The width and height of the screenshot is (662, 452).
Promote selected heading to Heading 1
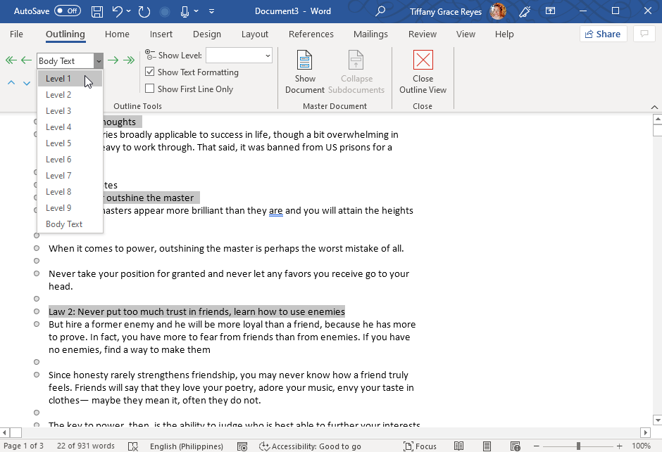pos(11,60)
